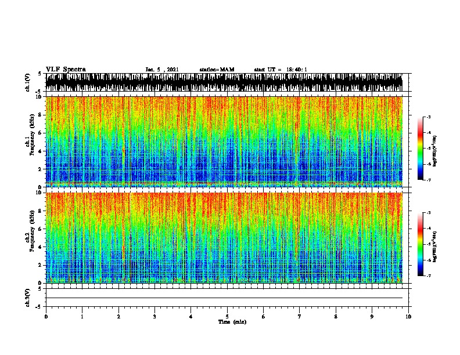Click the "-7" label on ch.1 color scale

click(x=429, y=180)
